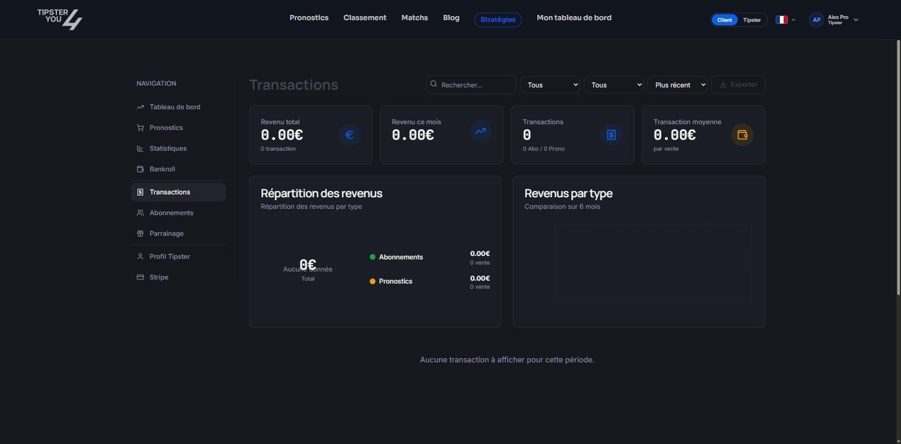The width and height of the screenshot is (901, 444).
Task: Click the Revenus par type chart area
Action: pos(653,262)
